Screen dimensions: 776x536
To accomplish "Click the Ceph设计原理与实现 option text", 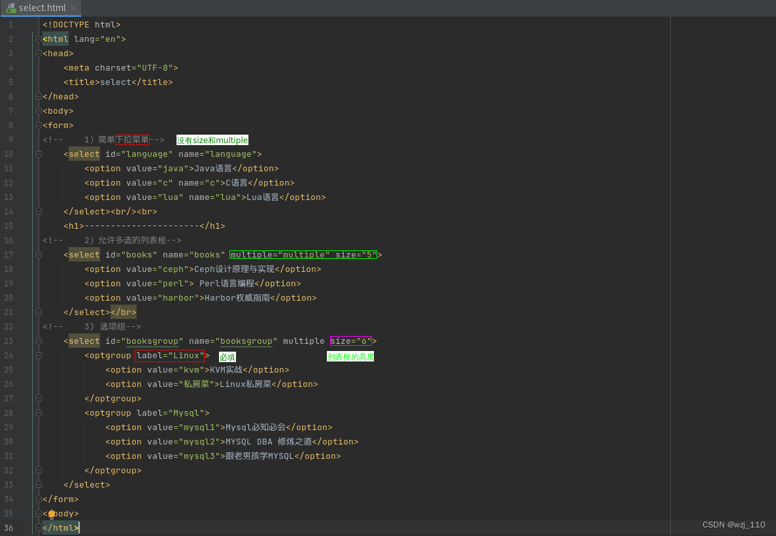I will [x=234, y=269].
